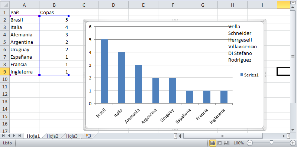The height and width of the screenshot is (147, 297).
Task: Select column A header
Action: pos(24,5)
